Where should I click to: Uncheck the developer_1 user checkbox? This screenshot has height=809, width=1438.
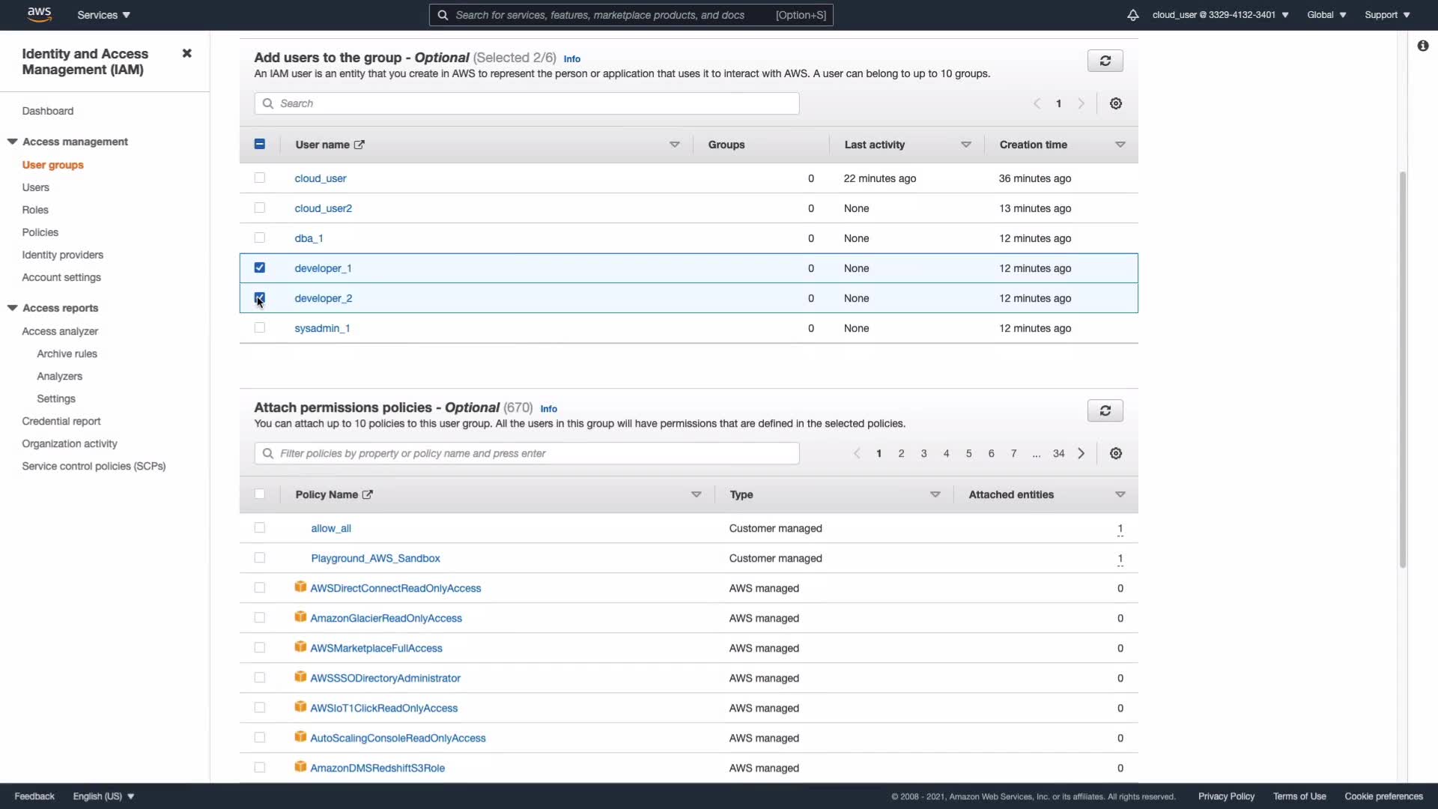pos(259,267)
